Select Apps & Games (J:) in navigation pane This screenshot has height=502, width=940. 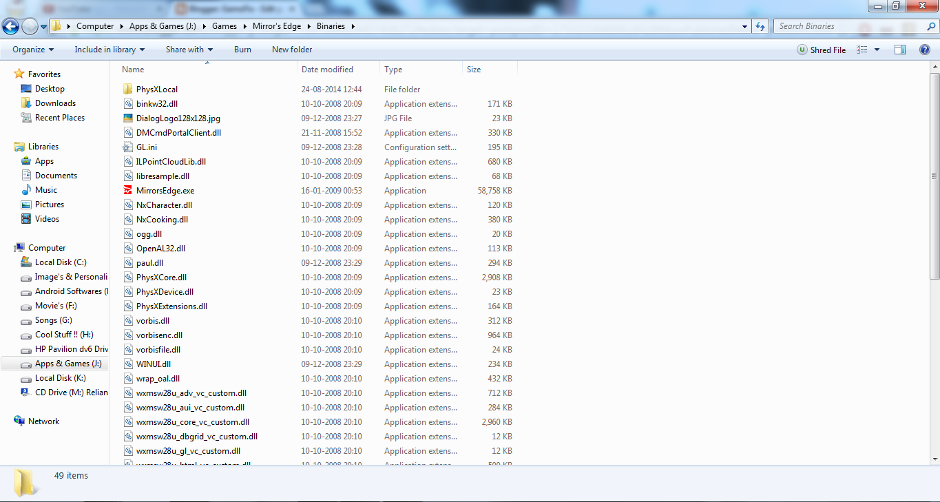point(68,364)
